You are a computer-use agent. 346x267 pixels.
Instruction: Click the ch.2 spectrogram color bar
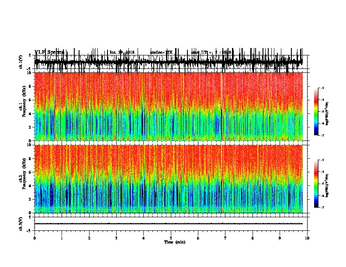pos(316,184)
